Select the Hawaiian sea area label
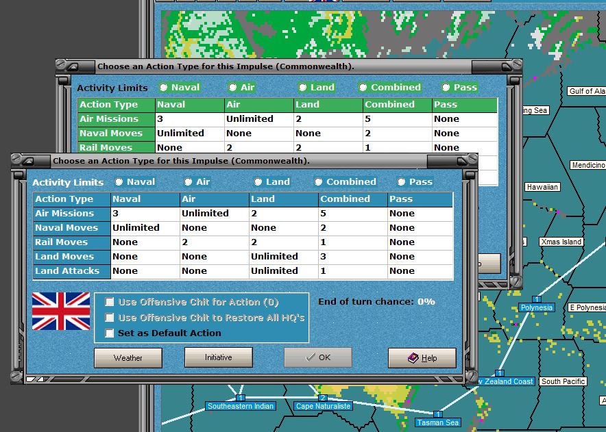The width and height of the screenshot is (606, 432). [x=543, y=187]
